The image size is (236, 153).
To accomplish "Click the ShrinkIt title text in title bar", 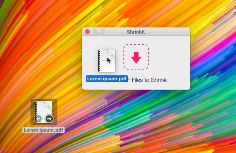I will [x=136, y=32].
